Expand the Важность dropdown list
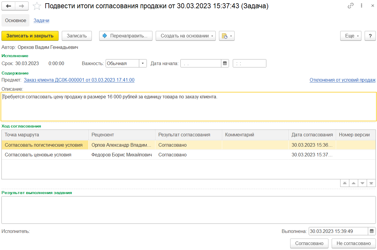The image size is (377, 250). [x=143, y=63]
